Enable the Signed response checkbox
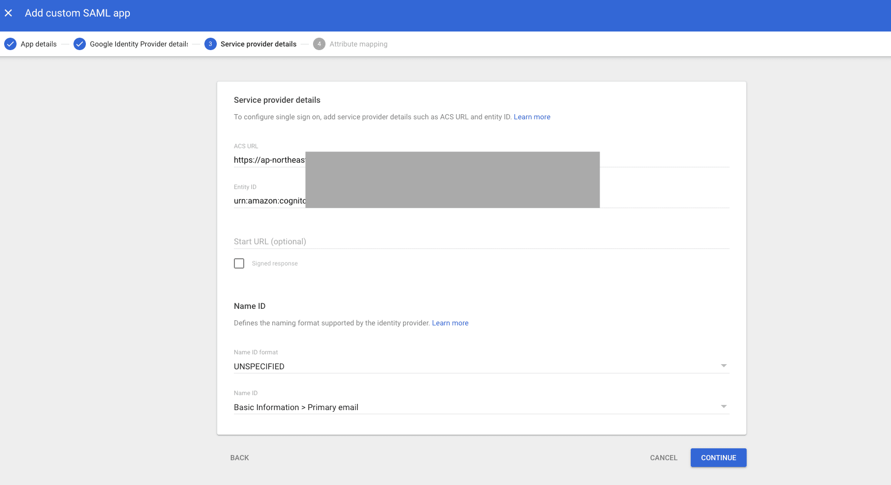 [x=239, y=263]
